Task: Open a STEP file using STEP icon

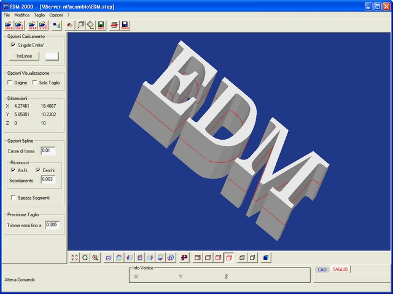Action: [33, 25]
